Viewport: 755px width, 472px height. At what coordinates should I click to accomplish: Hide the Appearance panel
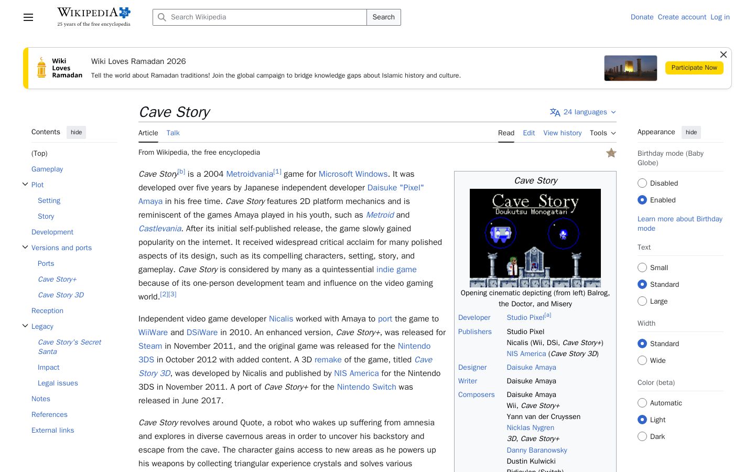coord(691,132)
